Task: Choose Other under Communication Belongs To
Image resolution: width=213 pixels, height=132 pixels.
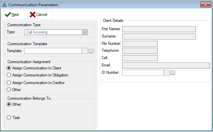Action: point(9,104)
